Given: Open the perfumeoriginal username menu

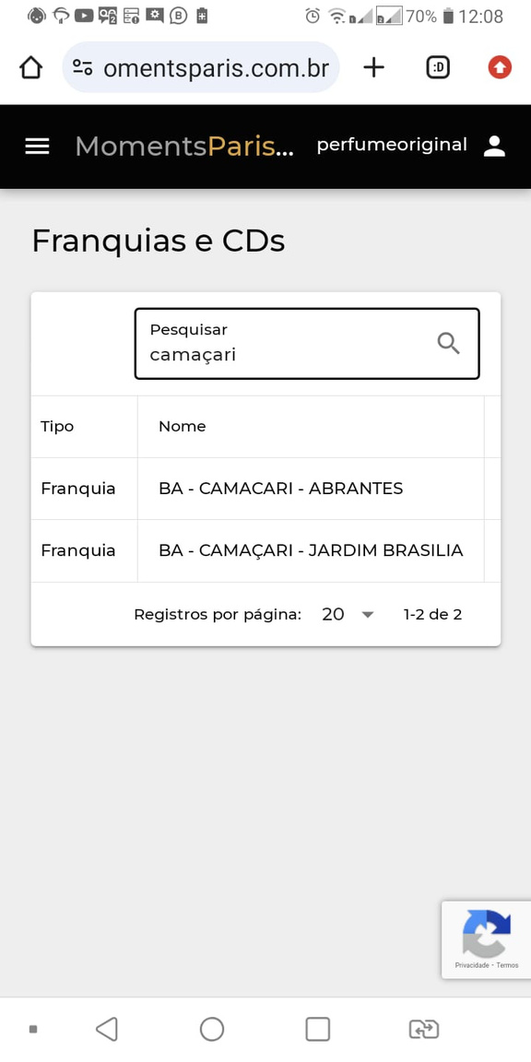Looking at the screenshot, I should click(x=392, y=145).
